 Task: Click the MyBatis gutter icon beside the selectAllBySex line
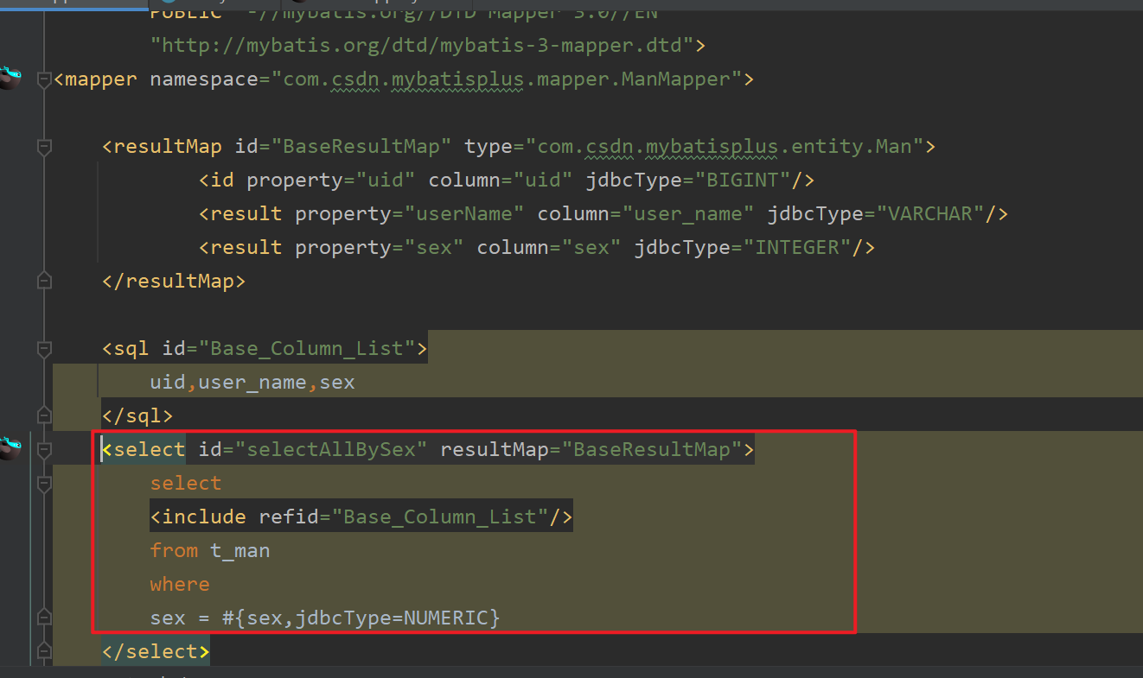[x=10, y=448]
